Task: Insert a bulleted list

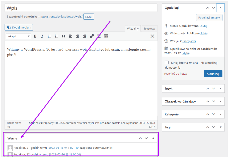Action: [49, 36]
